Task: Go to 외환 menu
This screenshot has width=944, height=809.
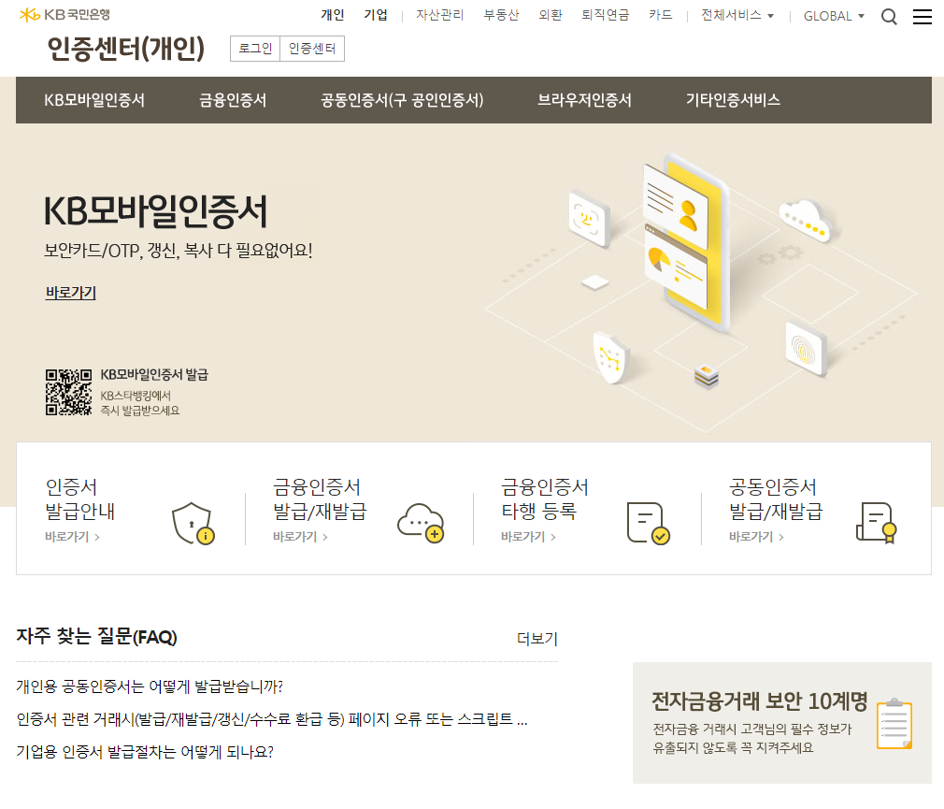Action: [551, 15]
